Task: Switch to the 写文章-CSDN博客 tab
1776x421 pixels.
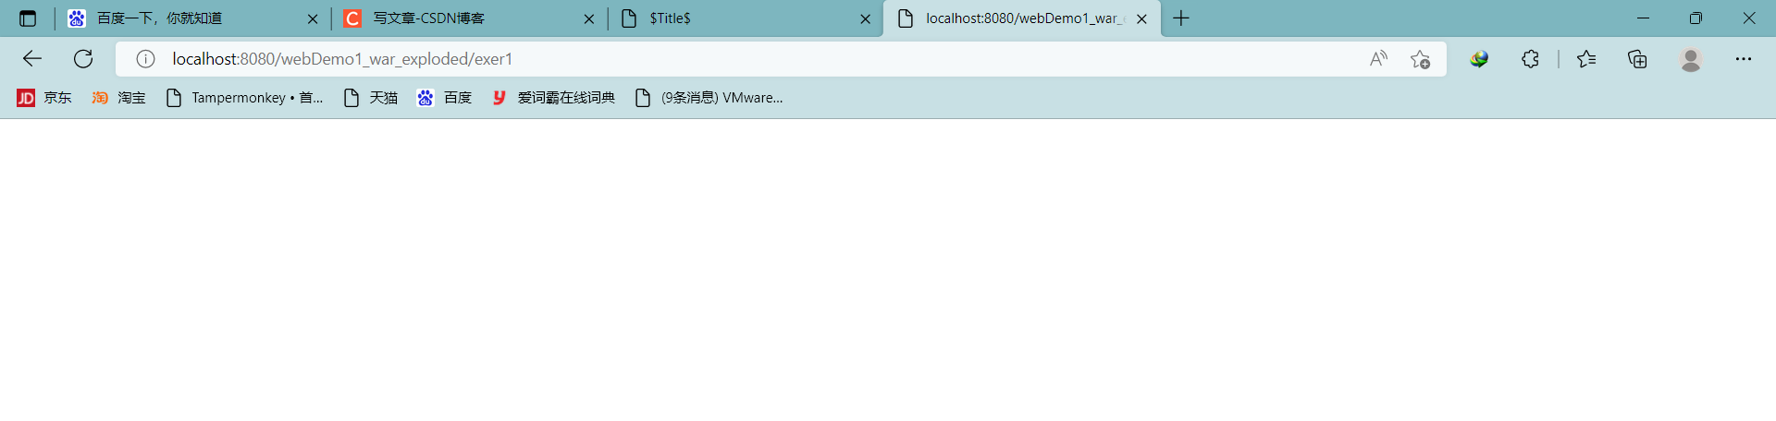Action: tap(469, 18)
